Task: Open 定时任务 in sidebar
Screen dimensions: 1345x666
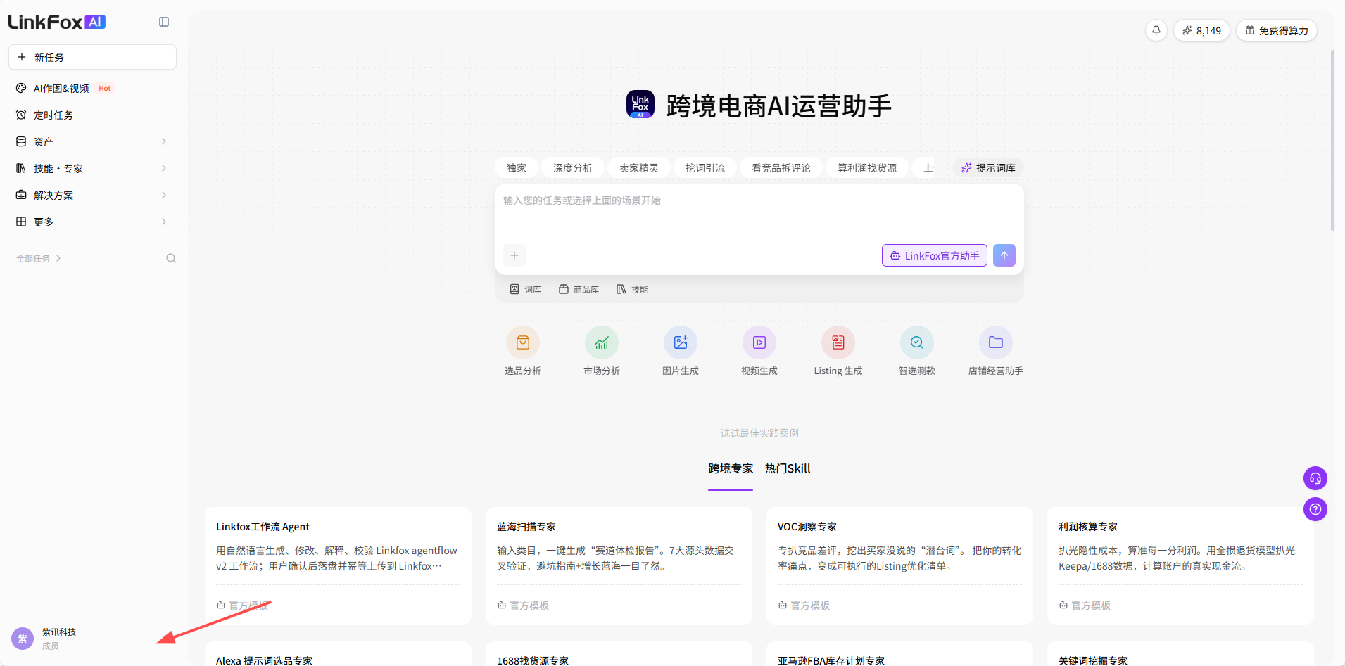Action: [x=92, y=115]
